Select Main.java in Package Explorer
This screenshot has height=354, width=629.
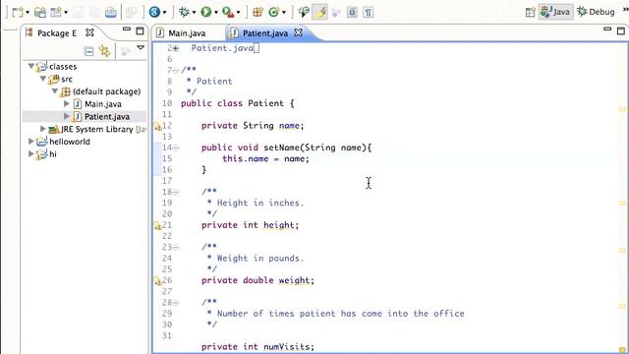[102, 104]
